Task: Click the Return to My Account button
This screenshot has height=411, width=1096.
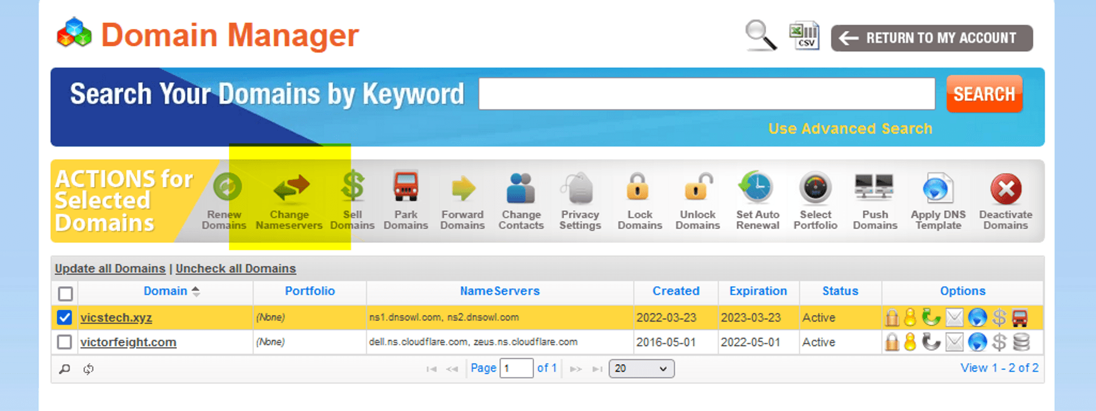Action: coord(932,38)
